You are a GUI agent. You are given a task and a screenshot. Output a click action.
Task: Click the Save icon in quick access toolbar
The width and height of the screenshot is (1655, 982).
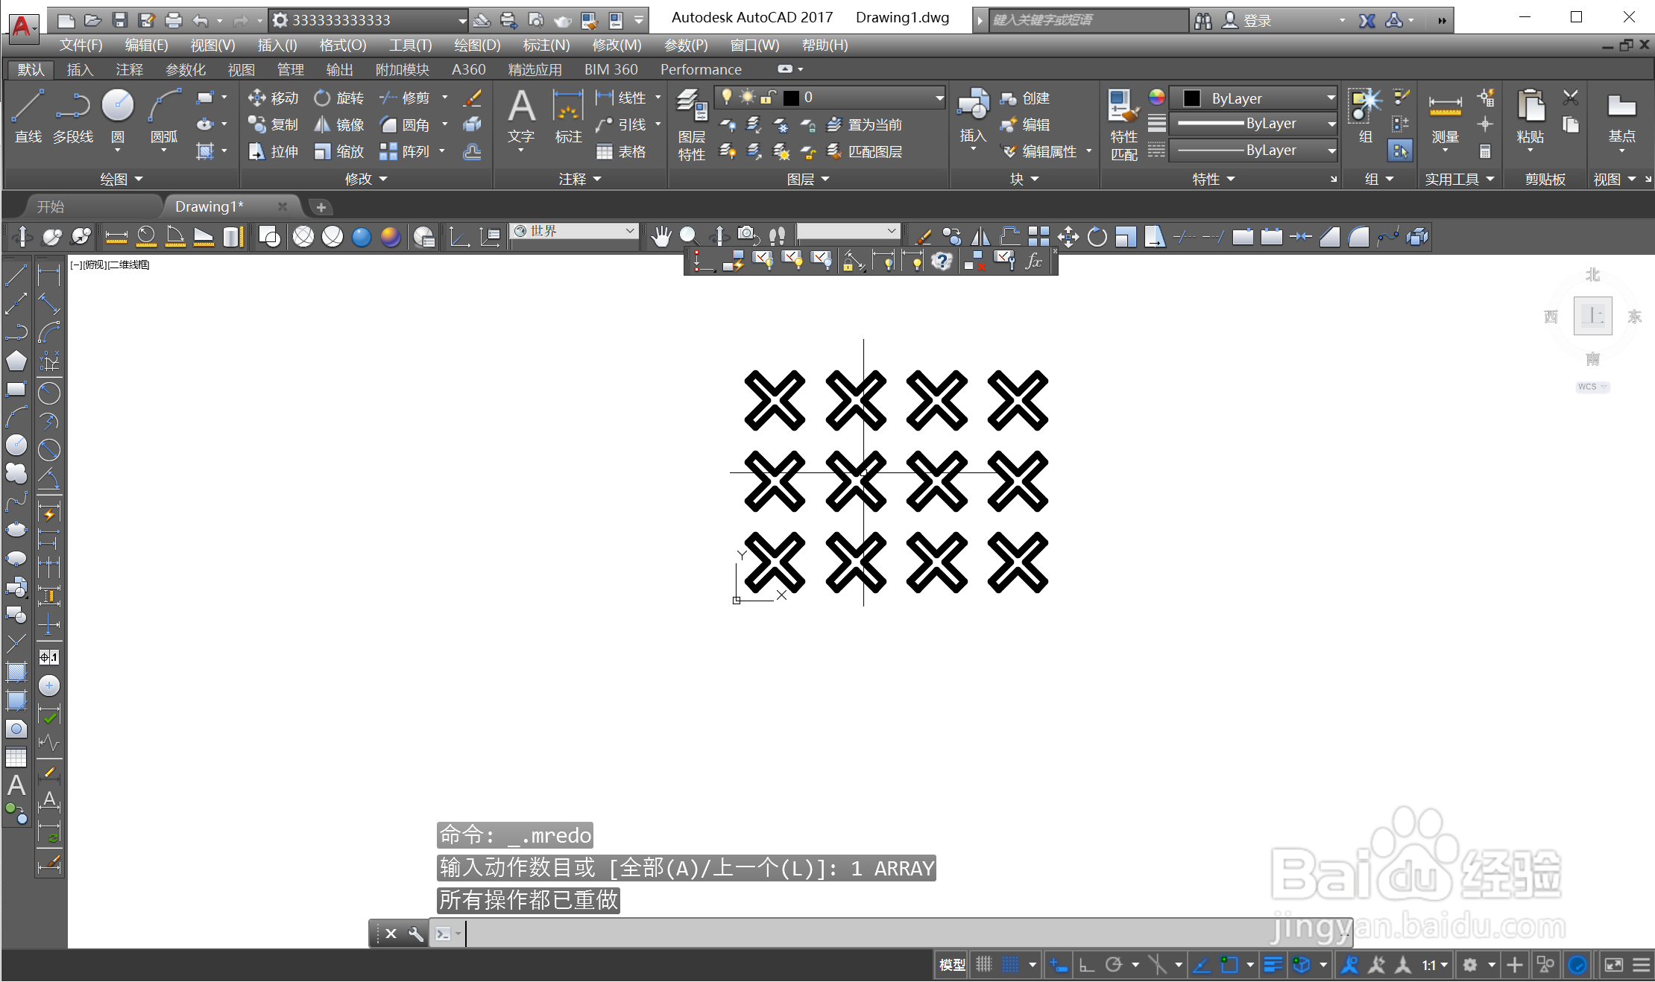119,20
